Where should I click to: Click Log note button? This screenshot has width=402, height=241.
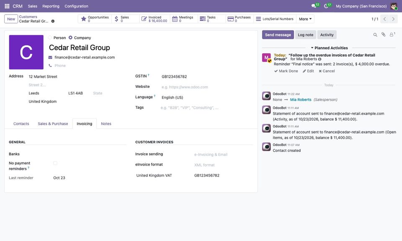point(305,35)
